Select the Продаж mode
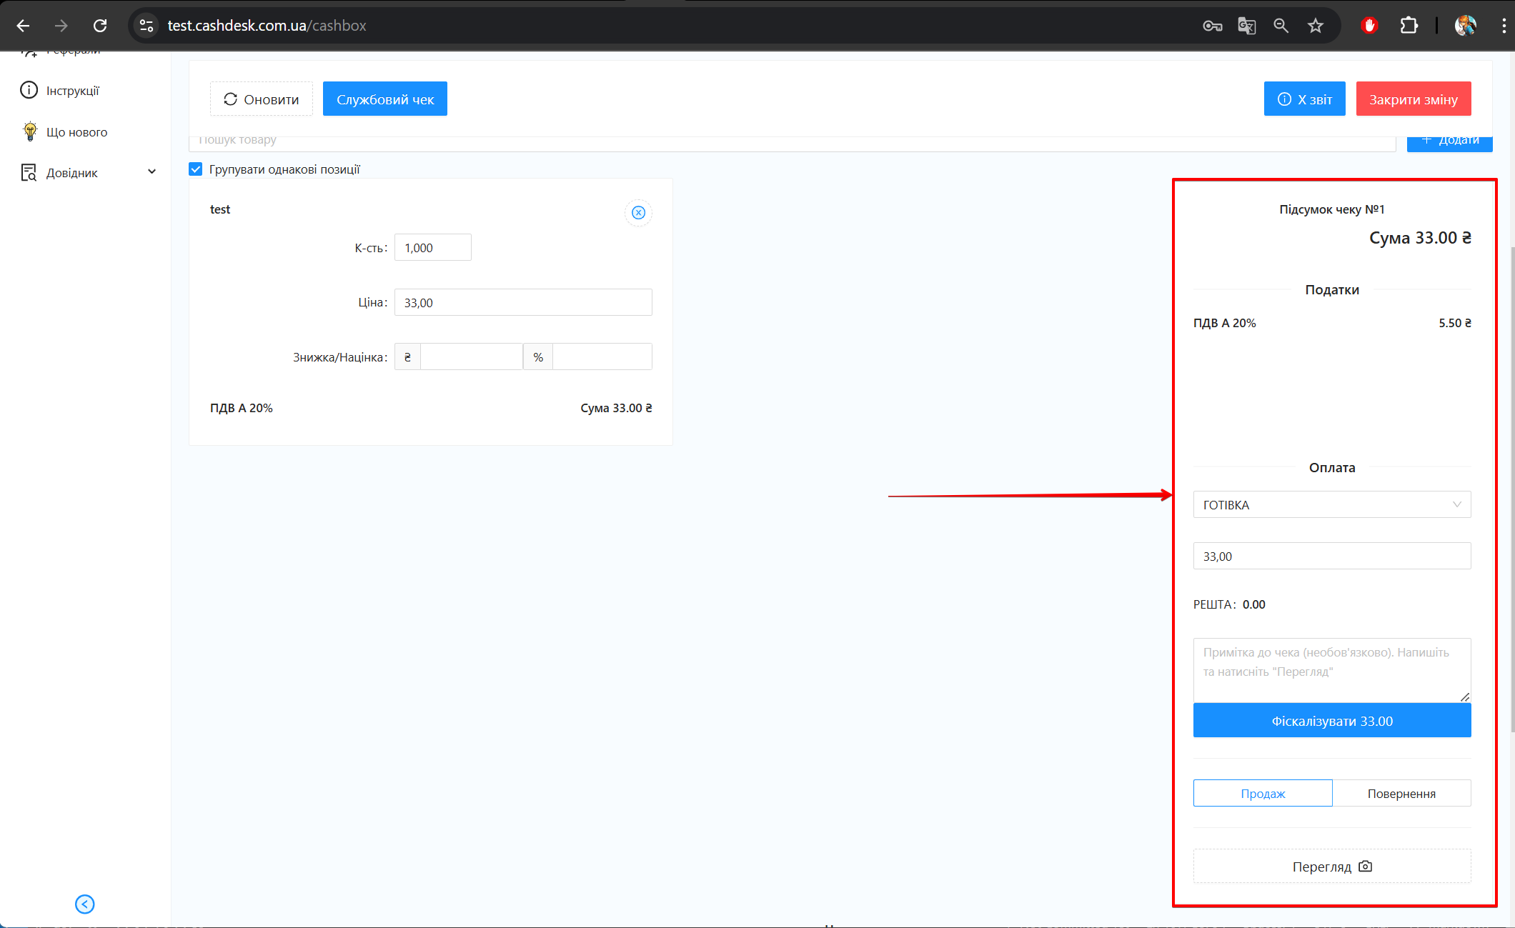 (x=1262, y=794)
